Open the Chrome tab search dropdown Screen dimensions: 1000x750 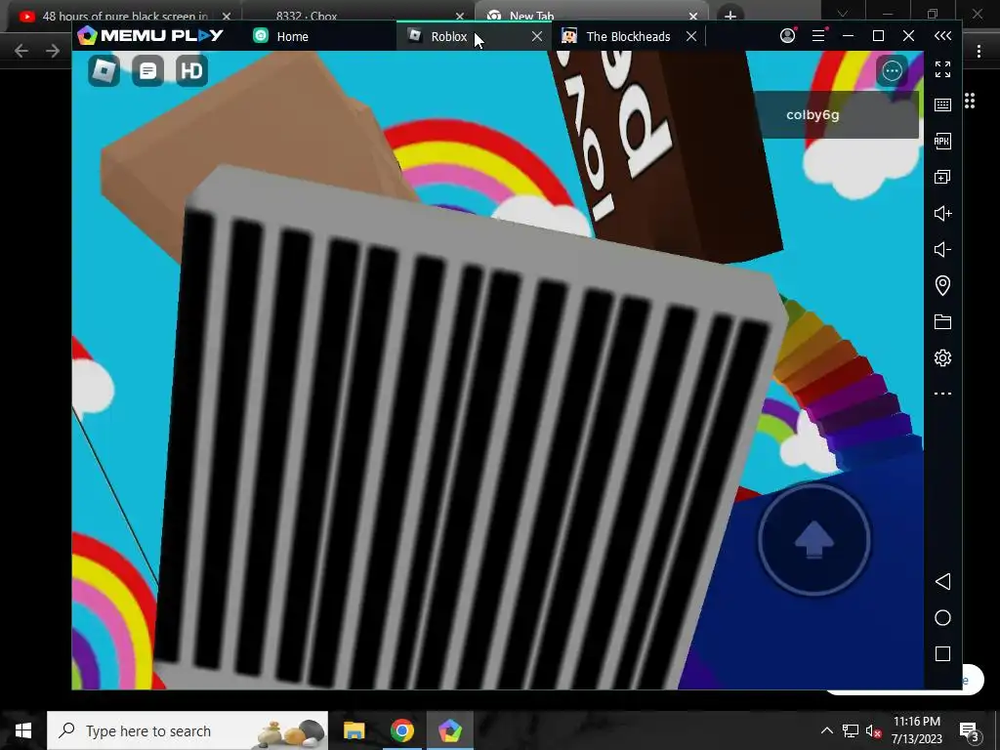[843, 14]
